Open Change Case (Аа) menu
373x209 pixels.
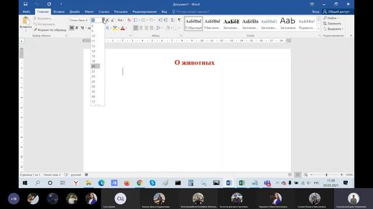(x=121, y=20)
